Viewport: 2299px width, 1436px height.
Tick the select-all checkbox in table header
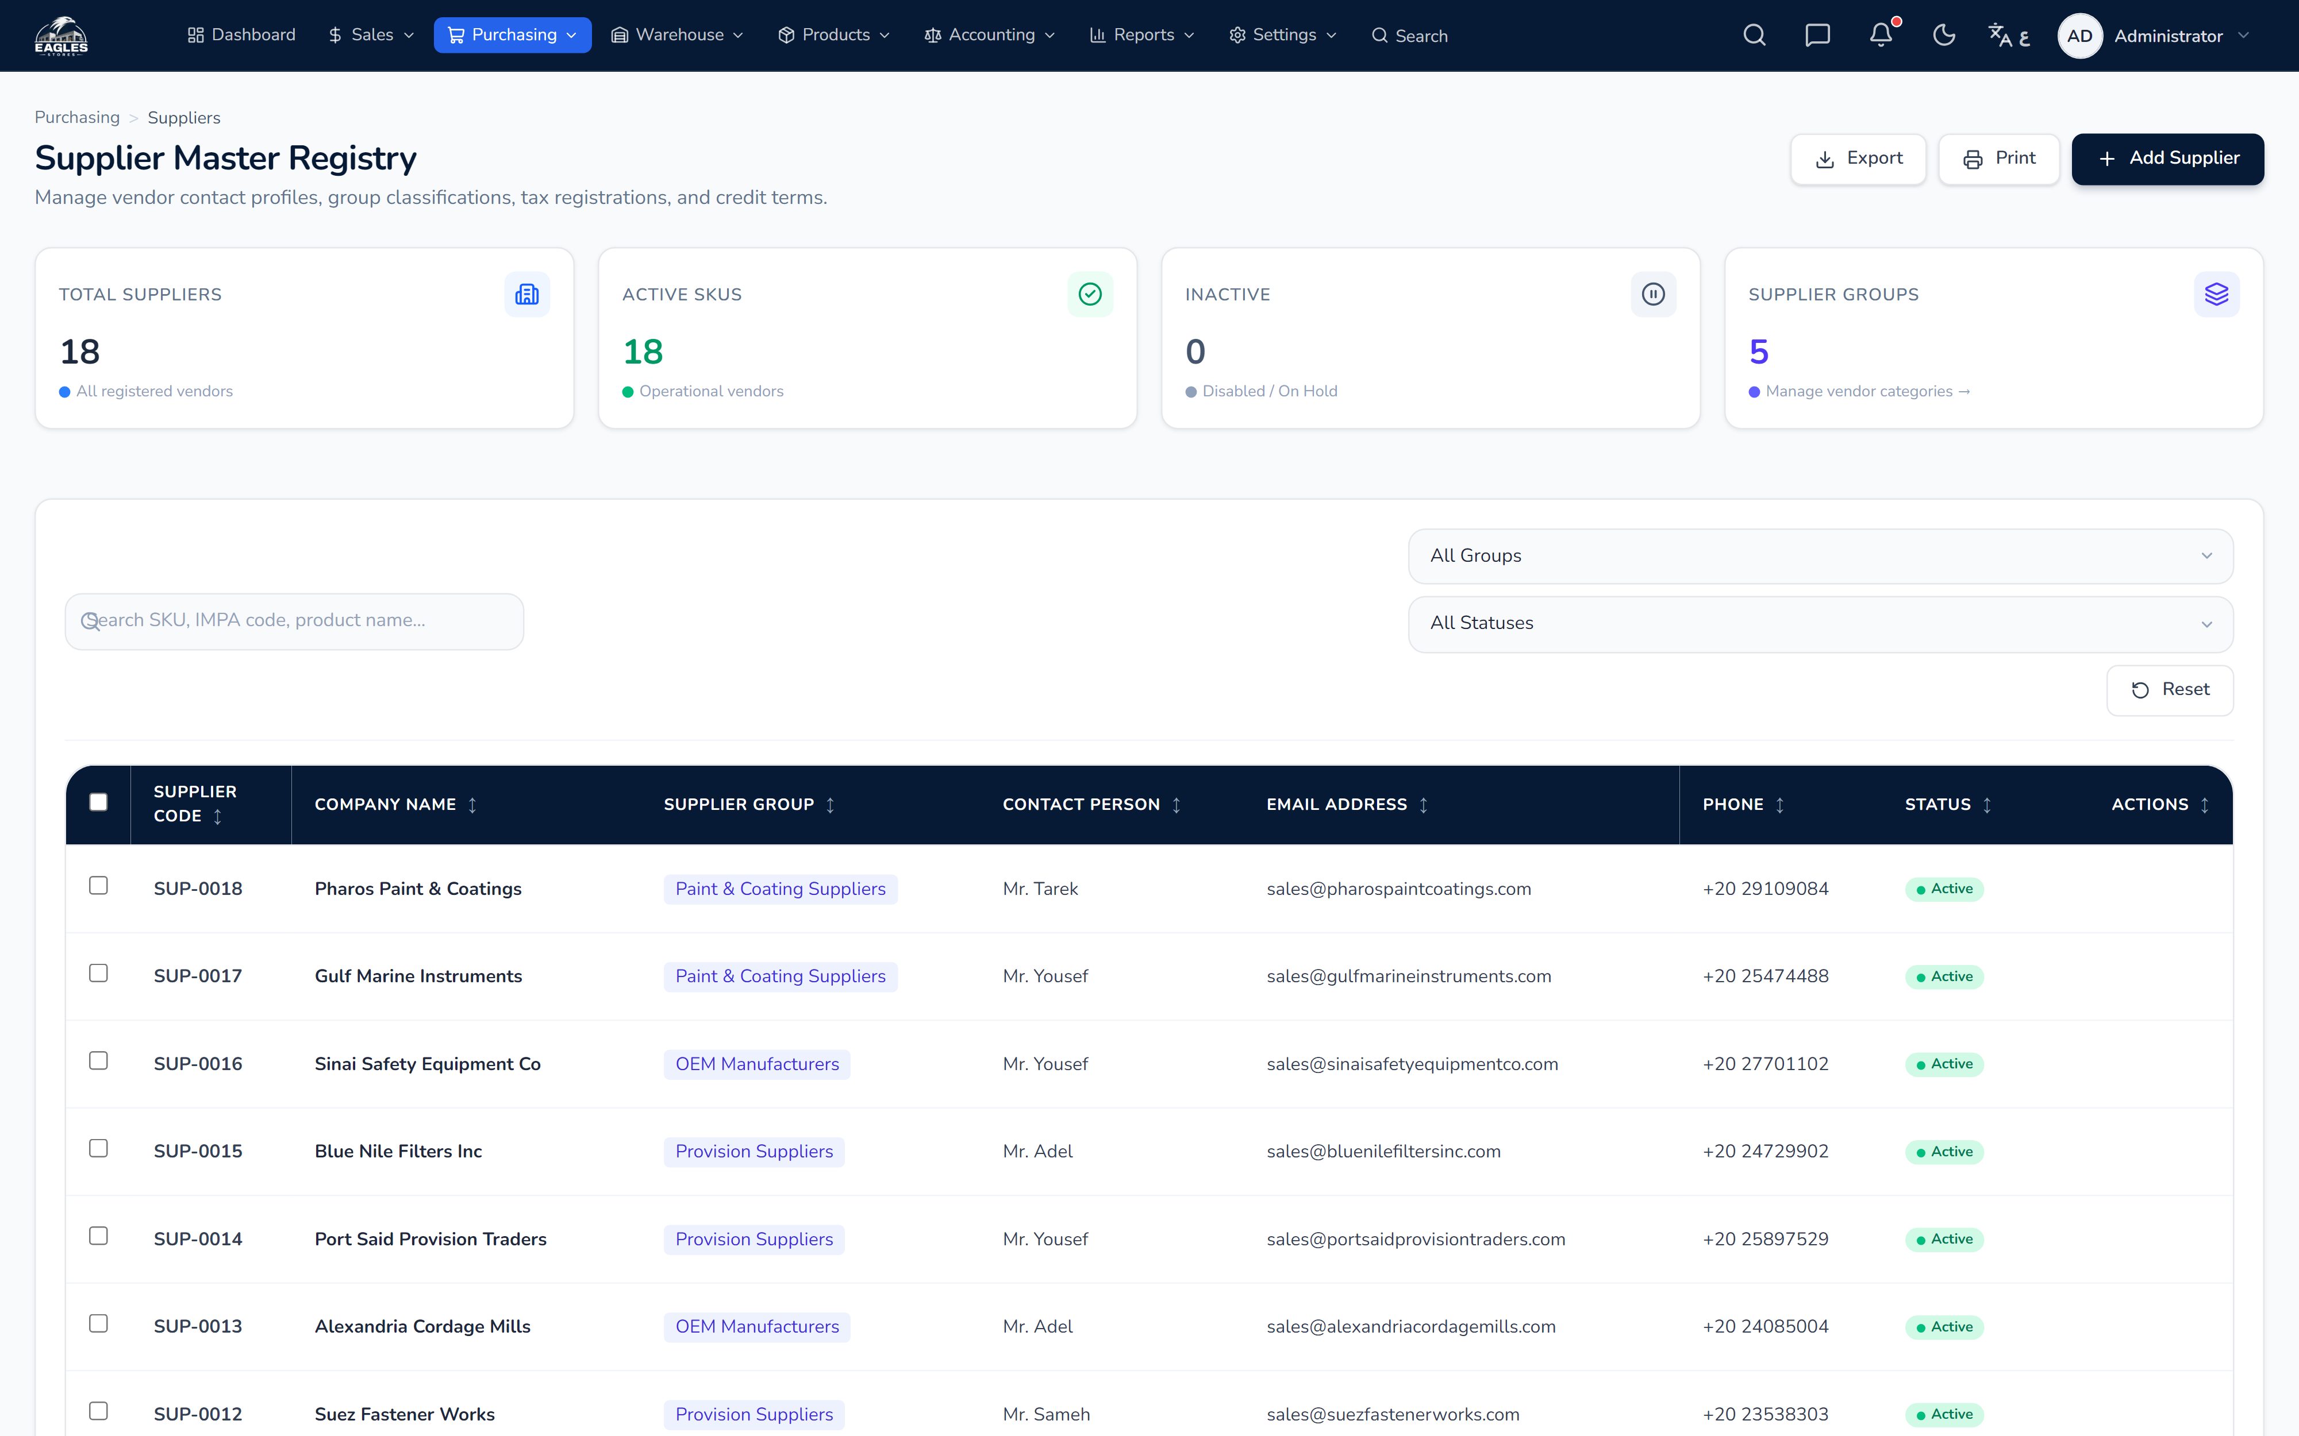[98, 802]
